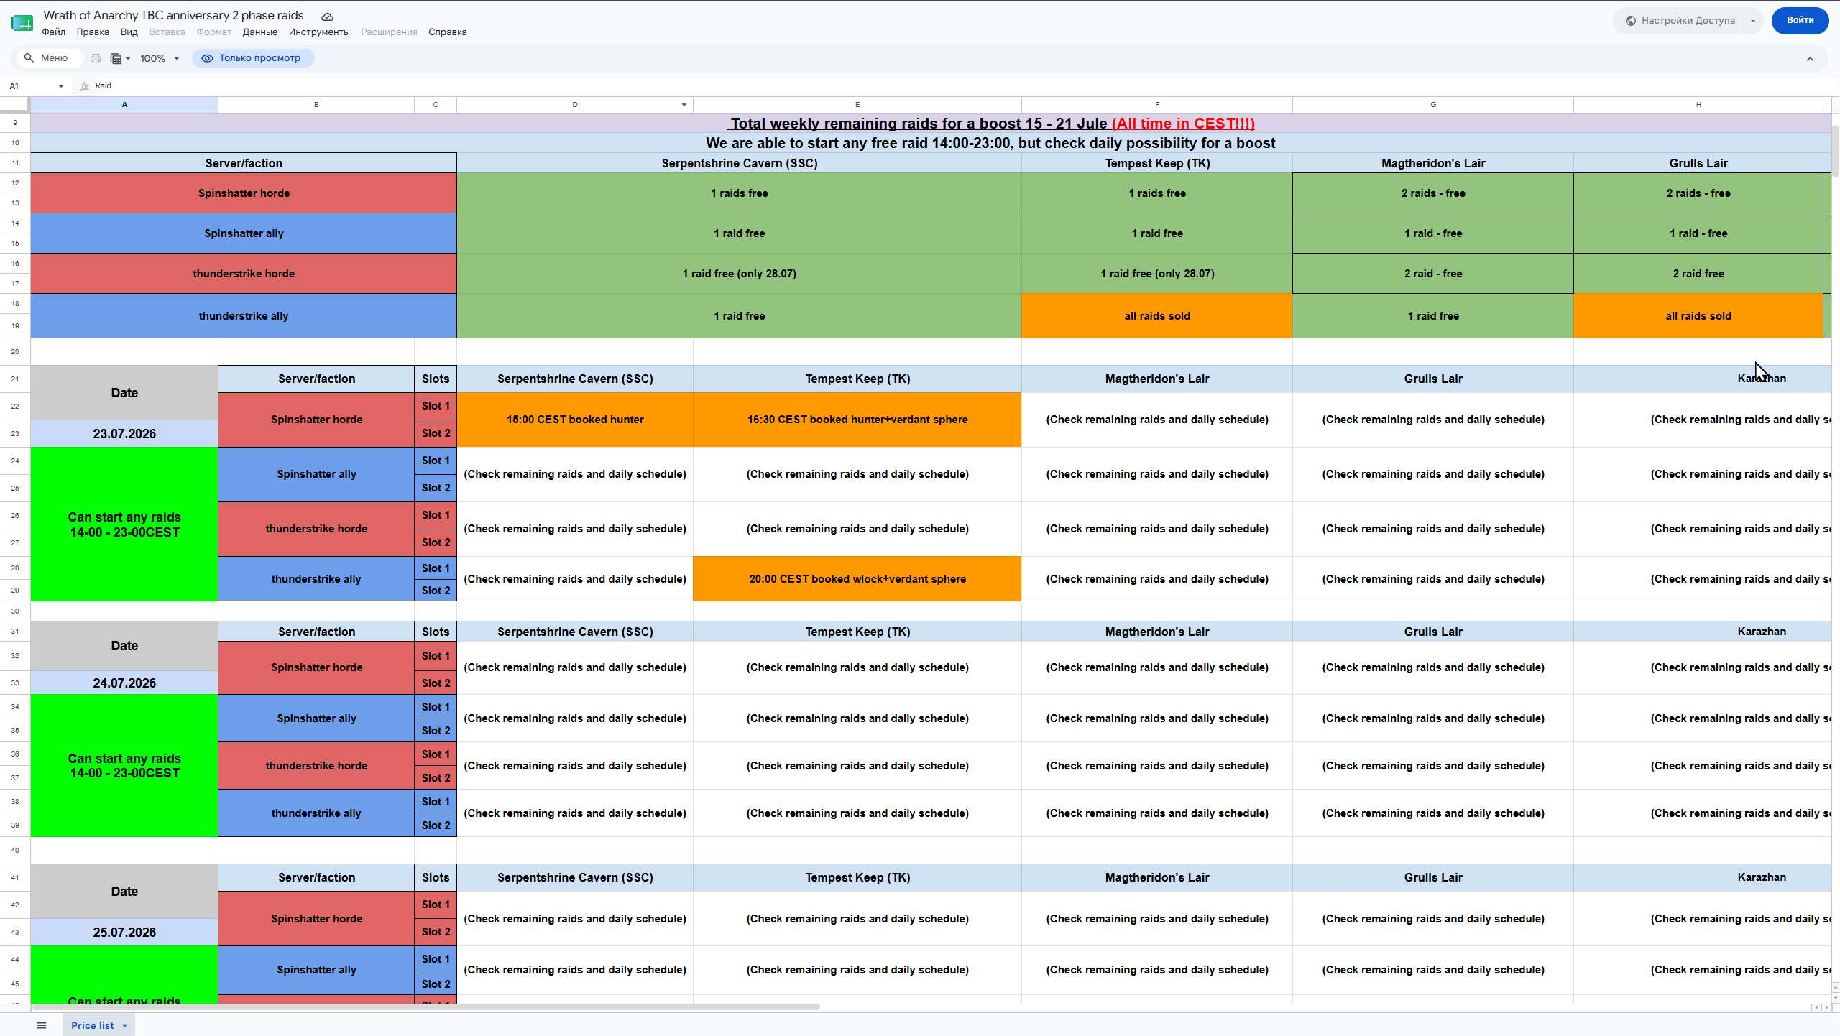The width and height of the screenshot is (1840, 1036).
Task: Click the Только просмотр view-only button
Action: point(252,58)
